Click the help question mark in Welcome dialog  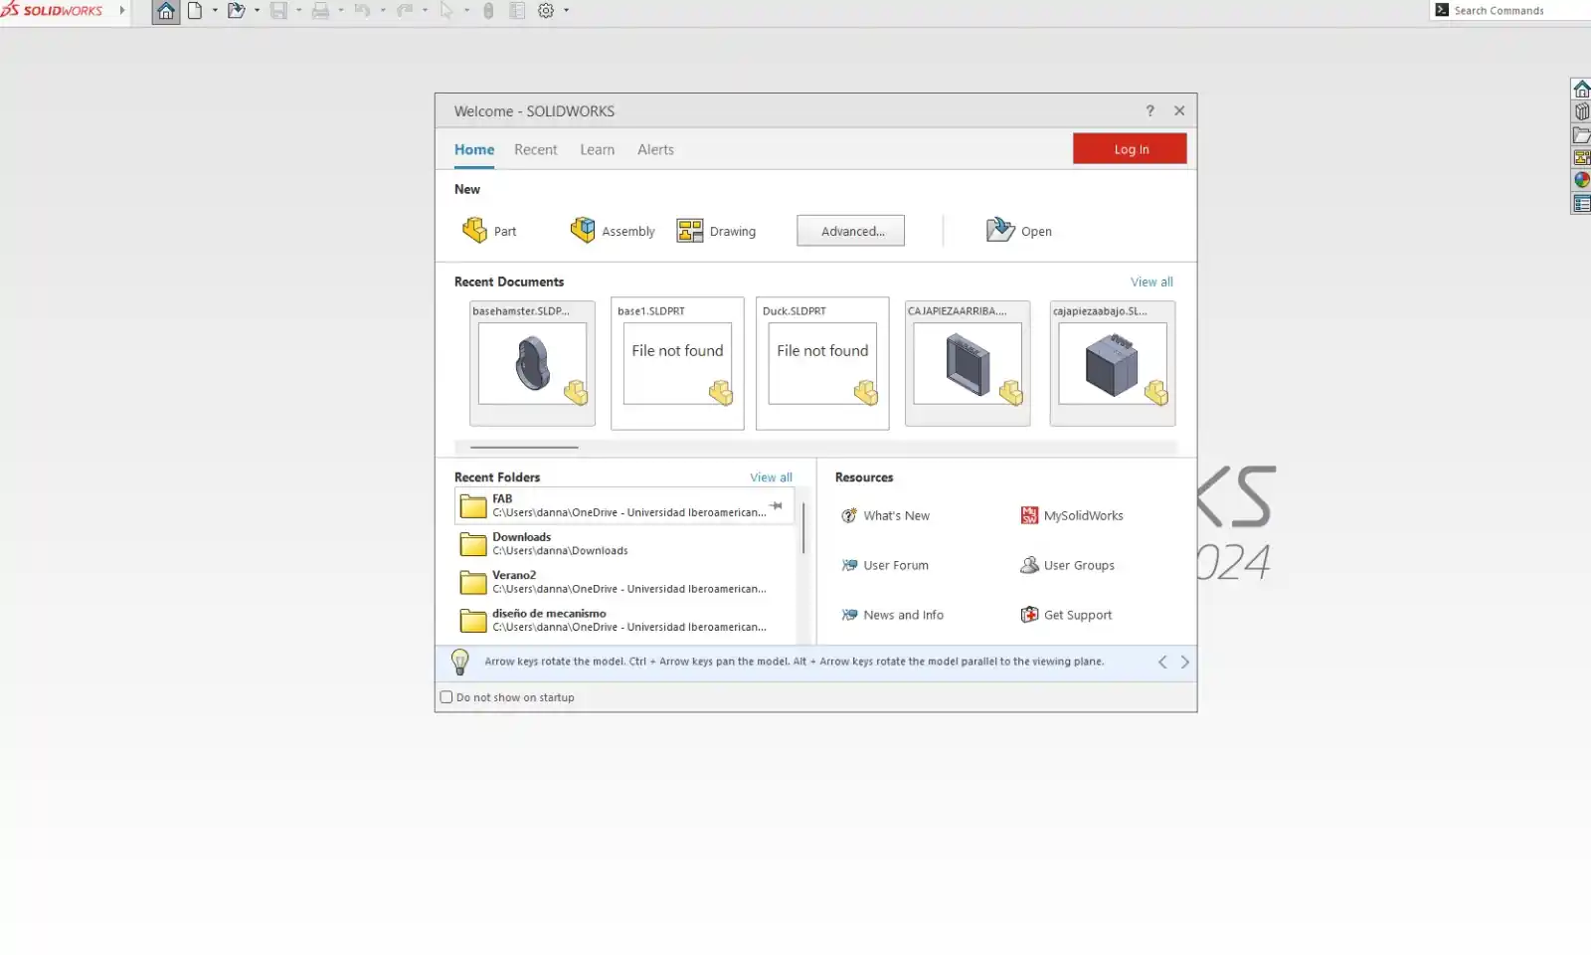tap(1150, 110)
